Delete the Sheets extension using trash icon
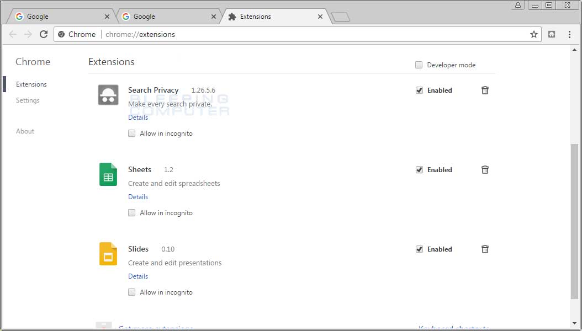Image resolution: width=582 pixels, height=331 pixels. click(x=485, y=170)
